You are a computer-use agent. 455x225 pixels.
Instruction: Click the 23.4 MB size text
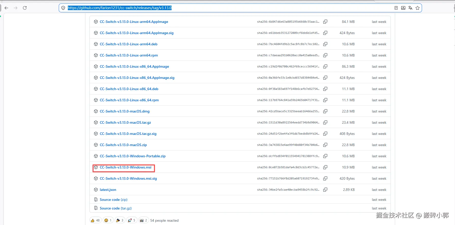click(x=348, y=122)
